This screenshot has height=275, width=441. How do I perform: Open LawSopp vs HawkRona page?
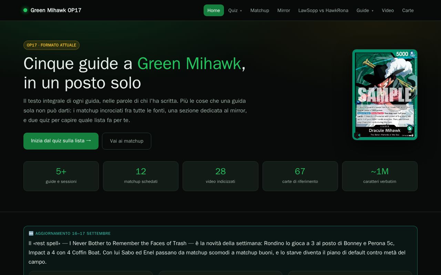click(x=323, y=10)
